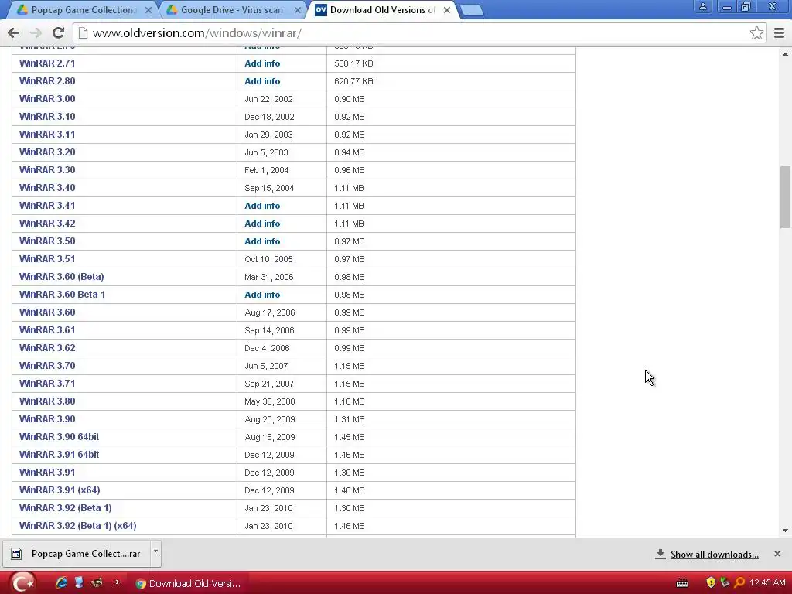The height and width of the screenshot is (594, 792).
Task: Go back using browser back arrow
Action: (x=14, y=32)
